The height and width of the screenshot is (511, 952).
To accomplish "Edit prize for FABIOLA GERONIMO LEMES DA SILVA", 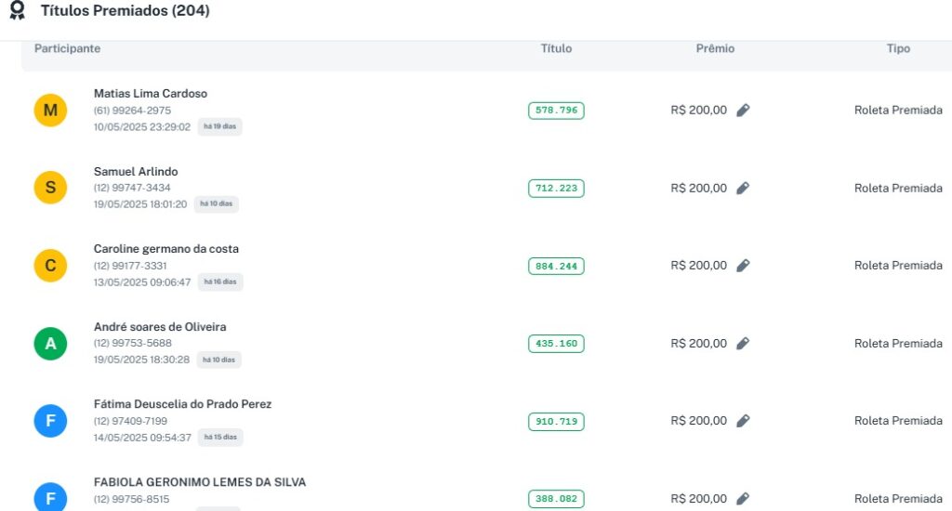I will 743,499.
